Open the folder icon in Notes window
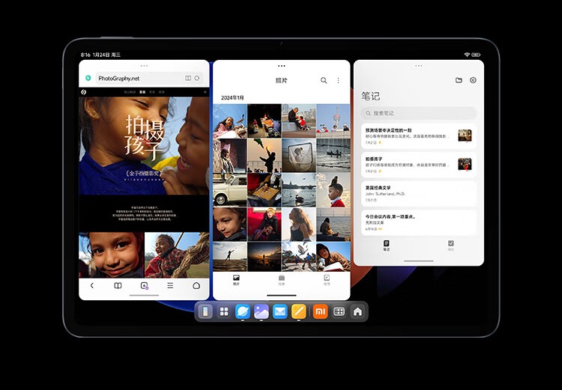Image resolution: width=562 pixels, height=390 pixels. click(x=459, y=80)
